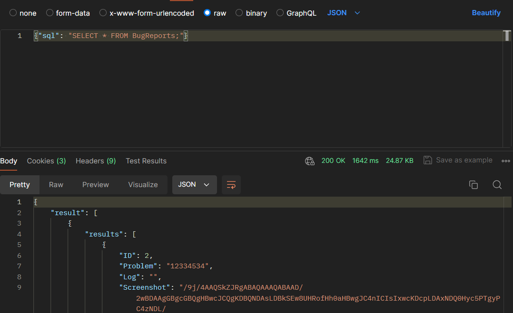
Task: Switch to the response Body tab
Action: pyautogui.click(x=9, y=161)
